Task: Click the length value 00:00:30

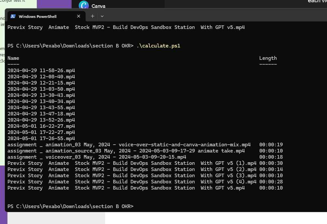Action: pos(271,163)
